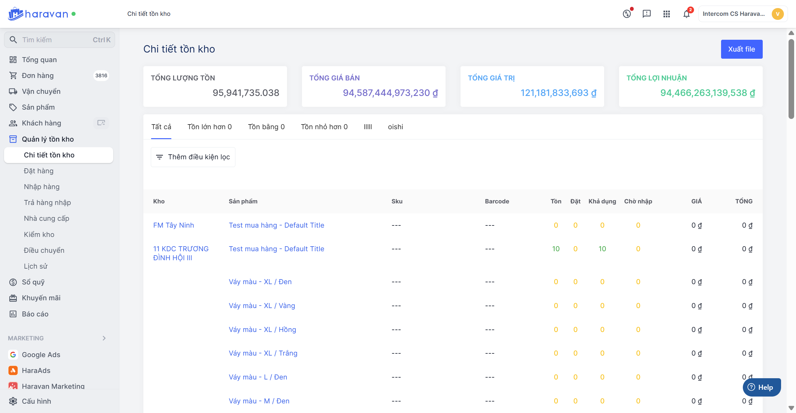Open the apps grid icon

click(666, 14)
